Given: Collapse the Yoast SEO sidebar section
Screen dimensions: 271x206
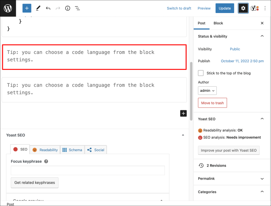Looking at the screenshot, I should (262, 119).
